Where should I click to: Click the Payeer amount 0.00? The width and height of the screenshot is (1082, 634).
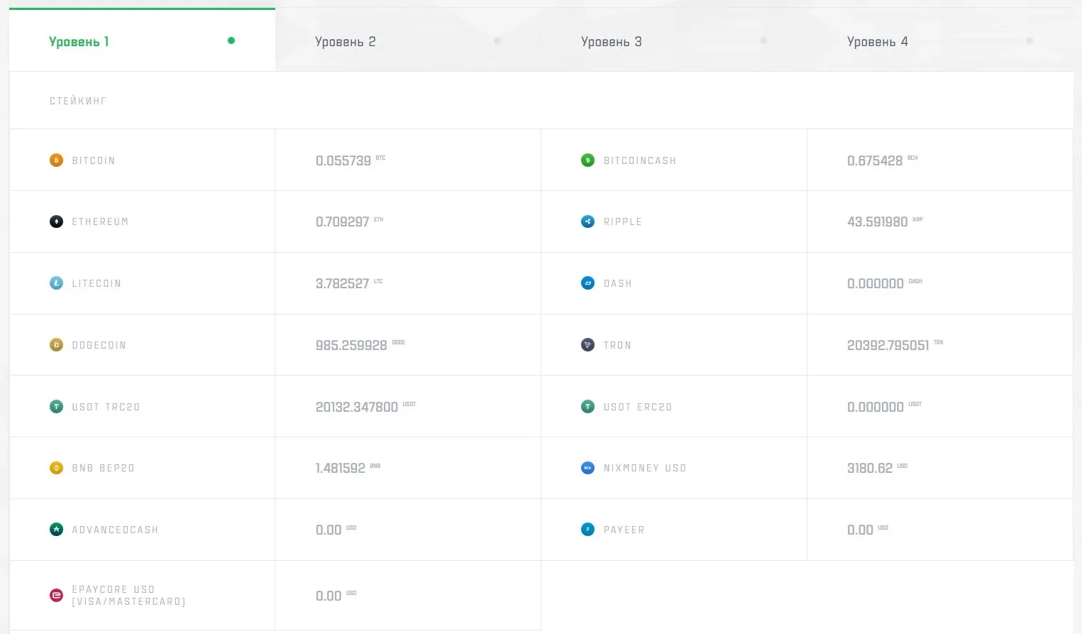(860, 530)
